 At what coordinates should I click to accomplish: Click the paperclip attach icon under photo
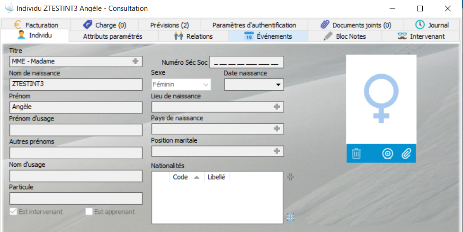(406, 154)
